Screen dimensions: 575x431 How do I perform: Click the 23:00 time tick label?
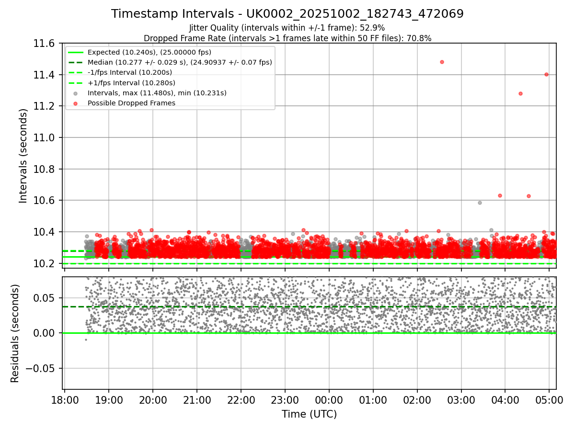285,399
